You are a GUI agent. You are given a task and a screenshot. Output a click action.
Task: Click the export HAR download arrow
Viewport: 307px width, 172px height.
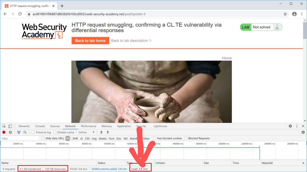click(108, 132)
